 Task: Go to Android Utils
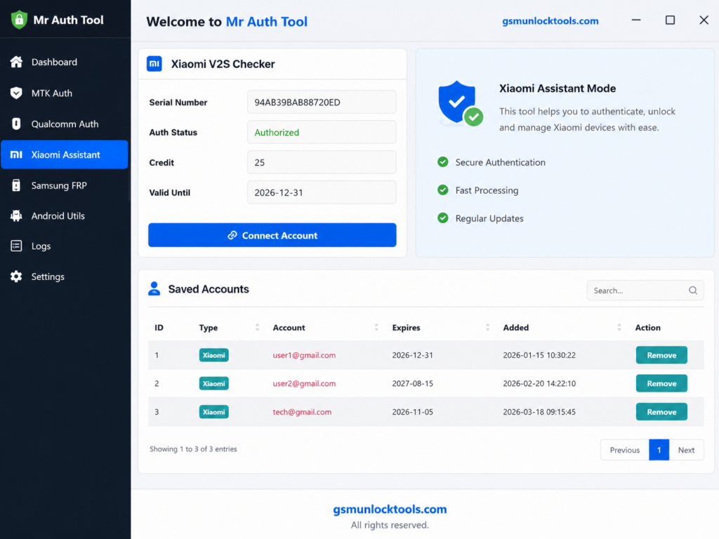click(65, 215)
